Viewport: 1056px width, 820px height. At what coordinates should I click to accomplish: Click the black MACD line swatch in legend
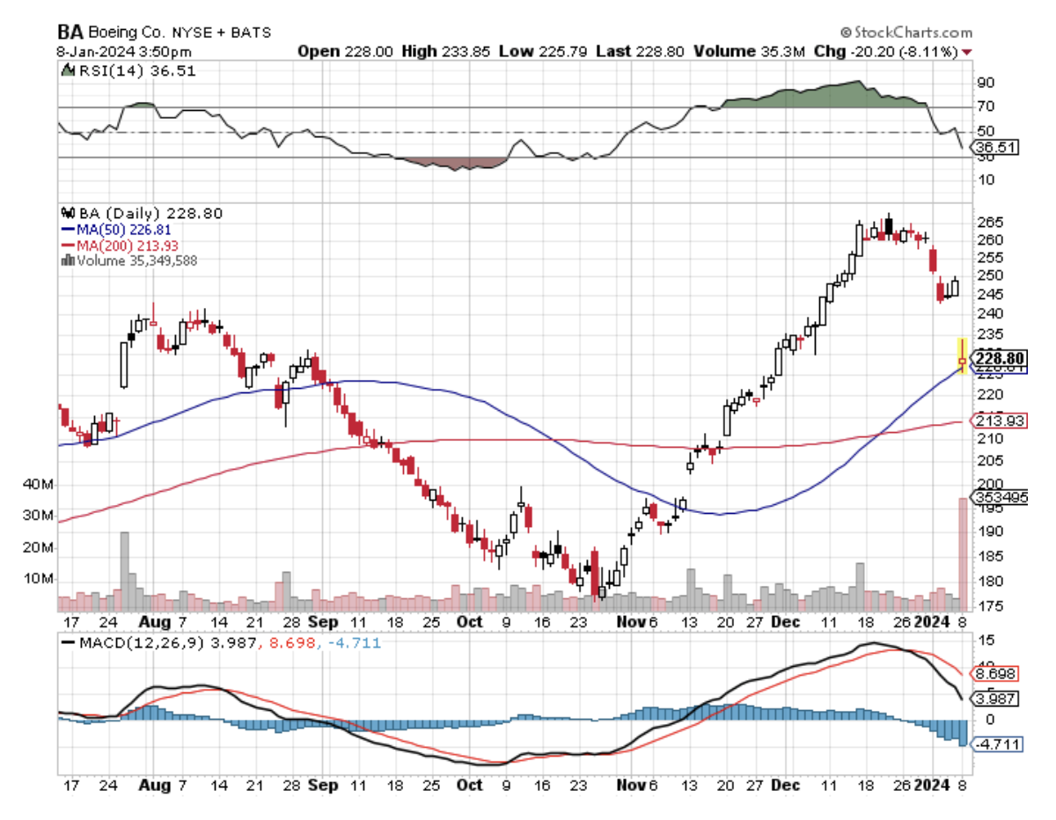click(67, 644)
